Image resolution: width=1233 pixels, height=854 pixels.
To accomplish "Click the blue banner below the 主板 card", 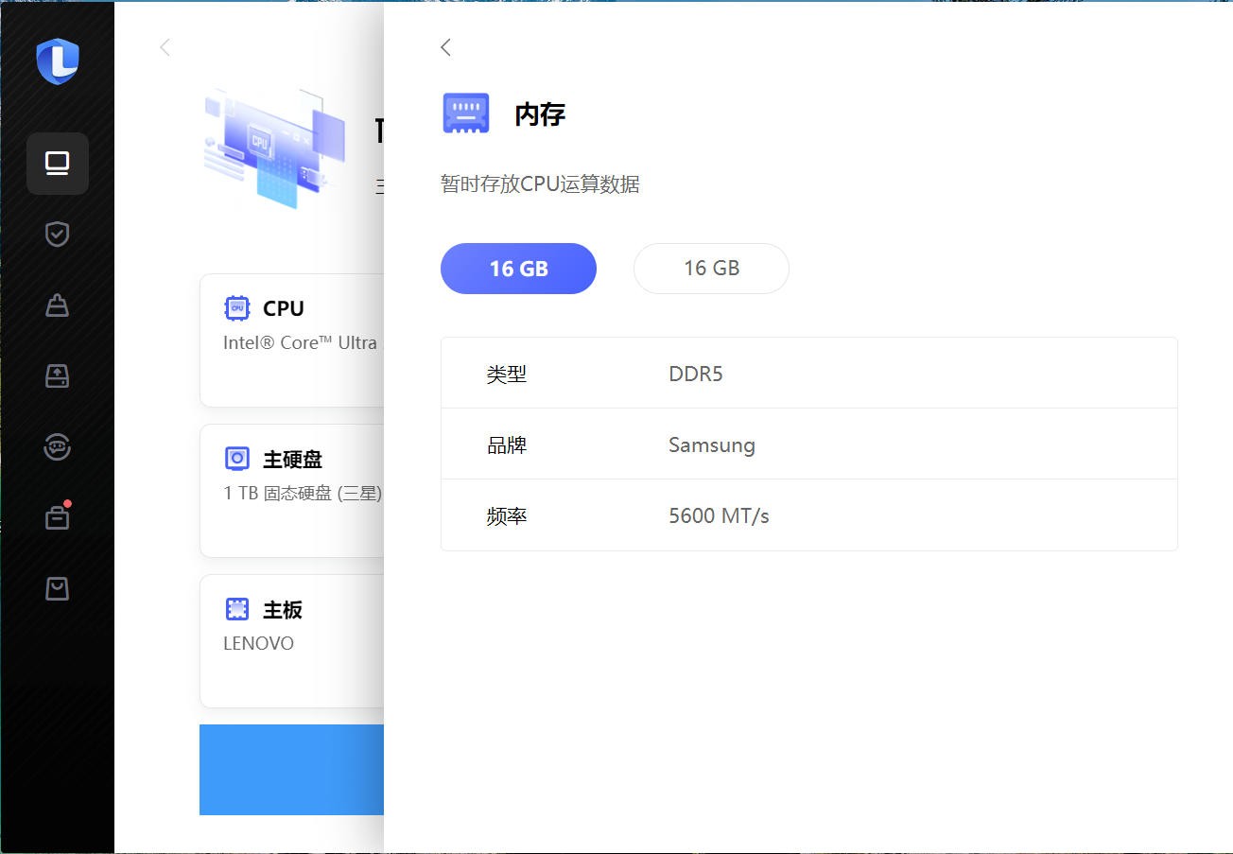I will click(292, 769).
